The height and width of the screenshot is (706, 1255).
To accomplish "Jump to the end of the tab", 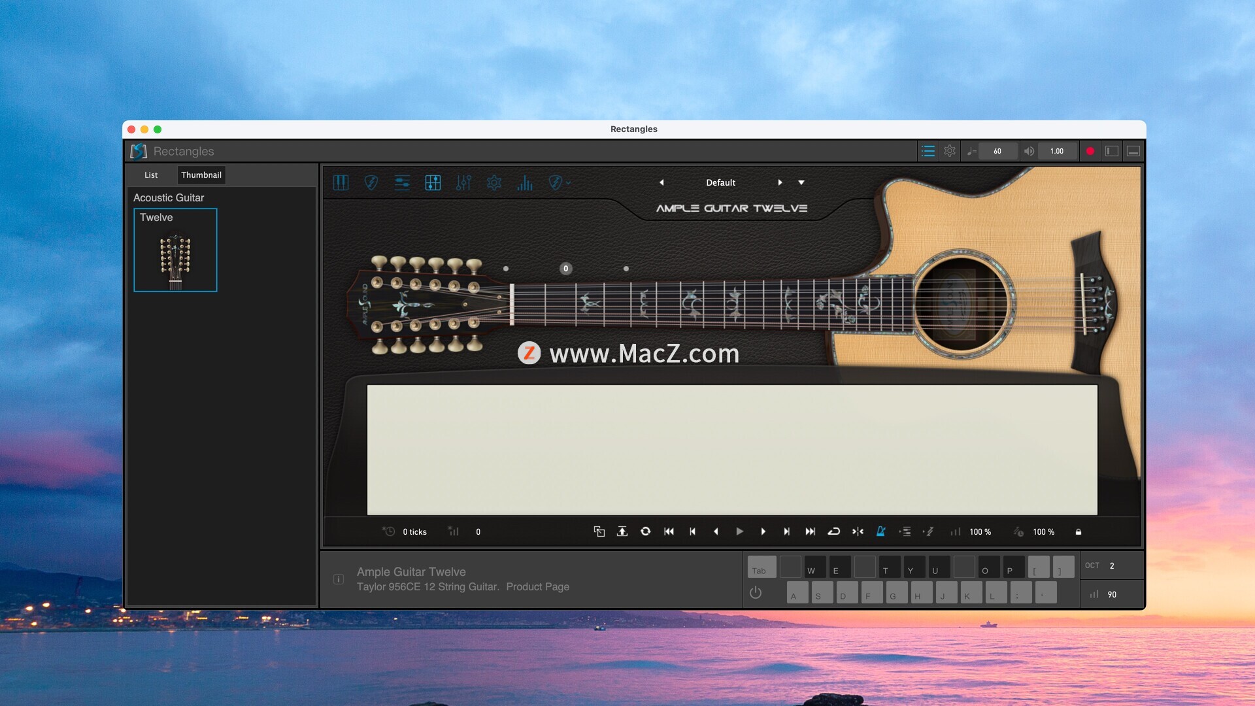I will coord(810,531).
